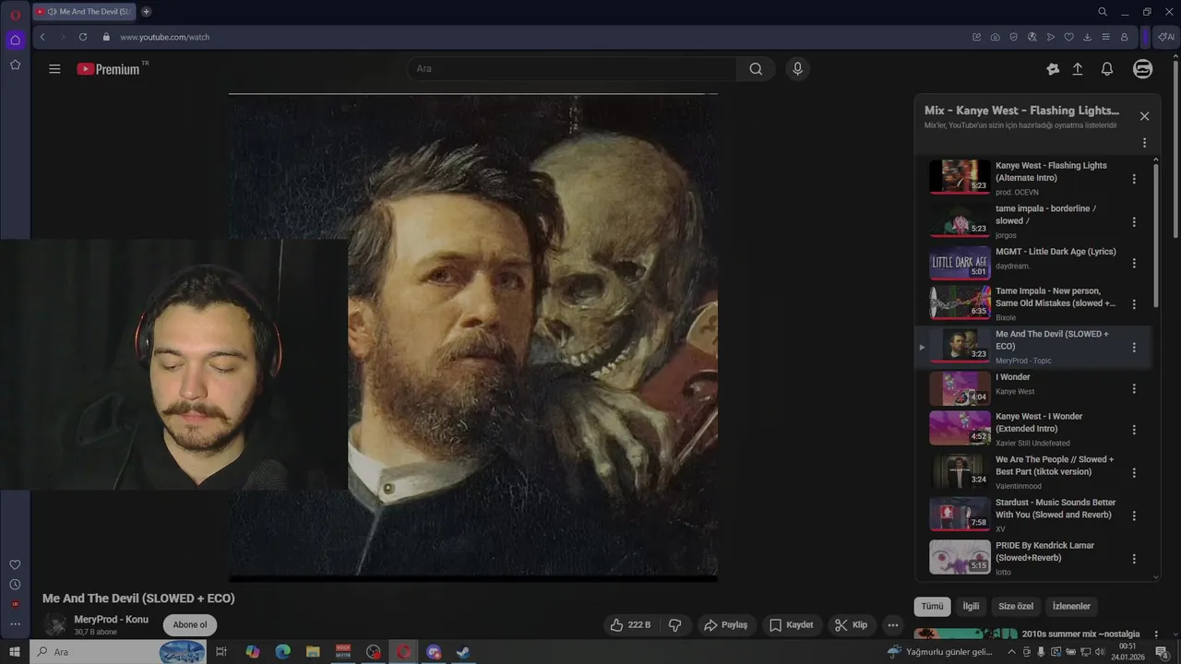Open the MeryProd - Konu channel link
The height and width of the screenshot is (664, 1181).
click(x=111, y=620)
